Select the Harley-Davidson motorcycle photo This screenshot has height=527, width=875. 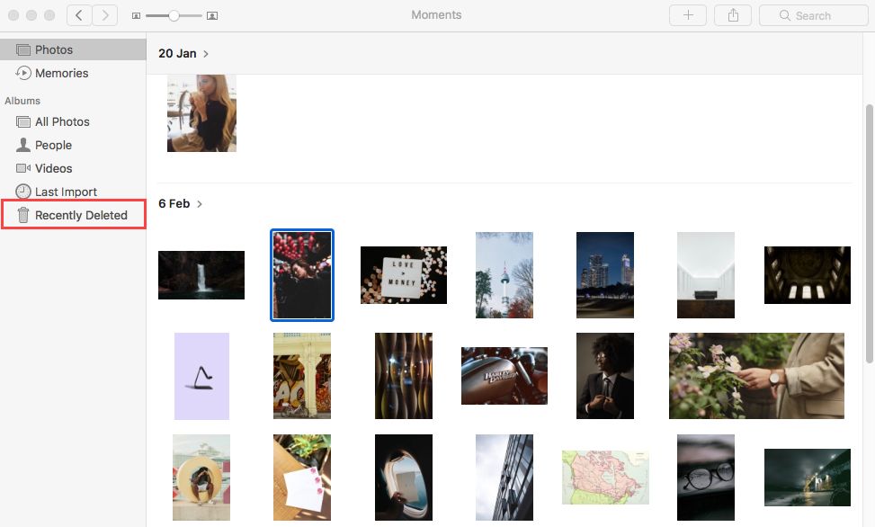[504, 375]
